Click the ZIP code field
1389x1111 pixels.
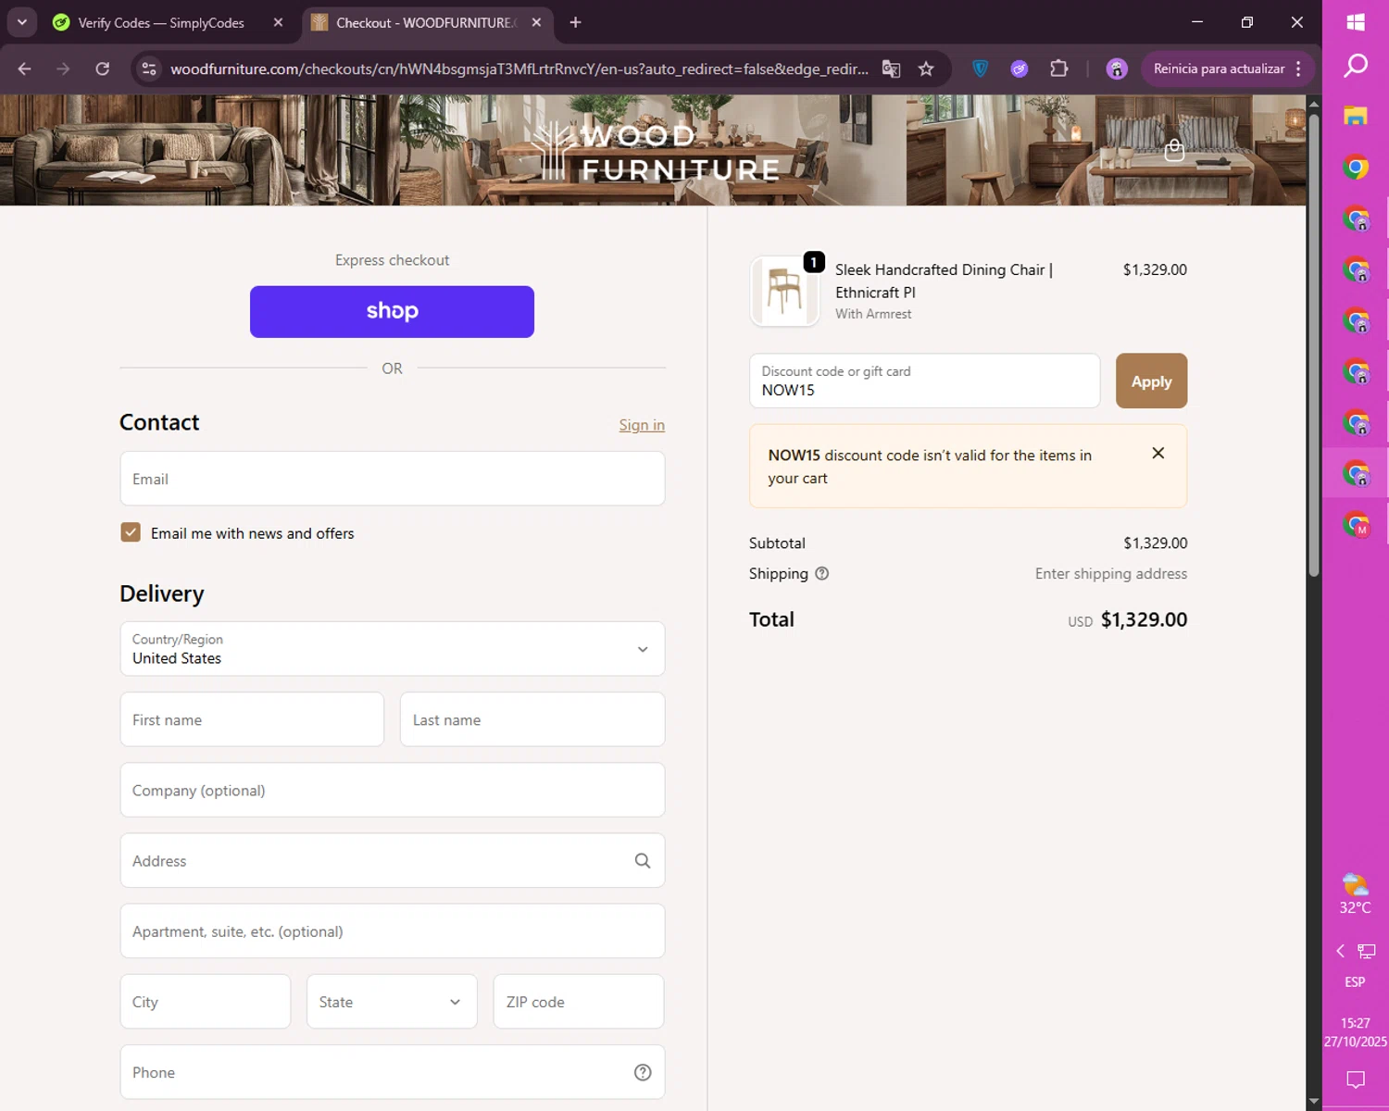click(579, 1002)
